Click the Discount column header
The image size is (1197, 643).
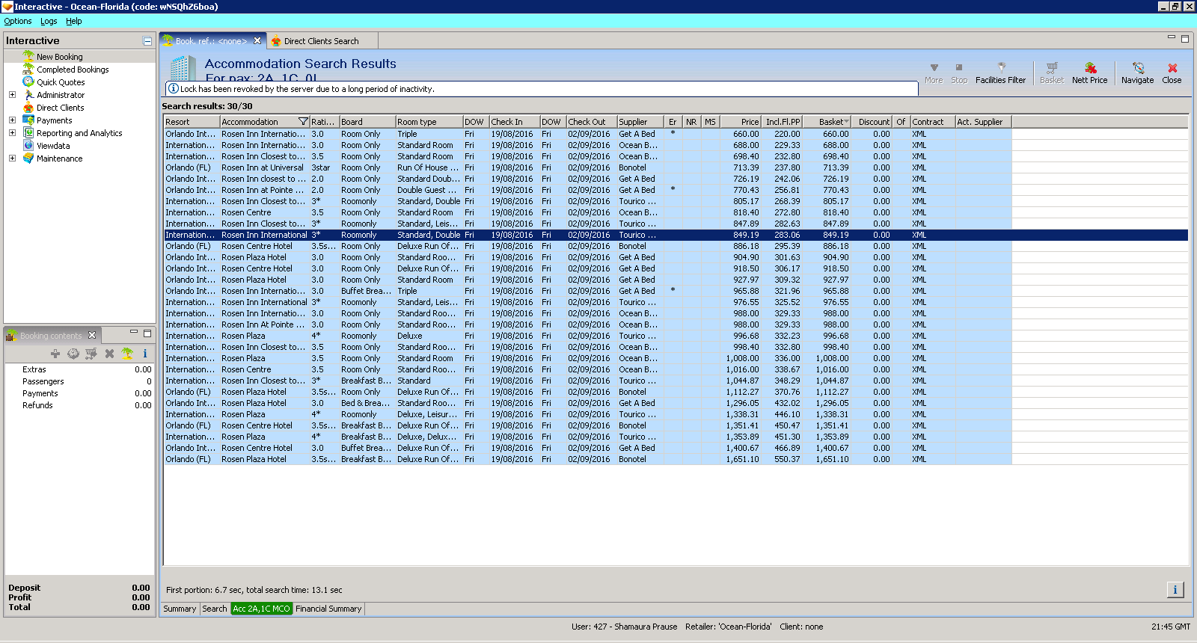click(x=874, y=122)
